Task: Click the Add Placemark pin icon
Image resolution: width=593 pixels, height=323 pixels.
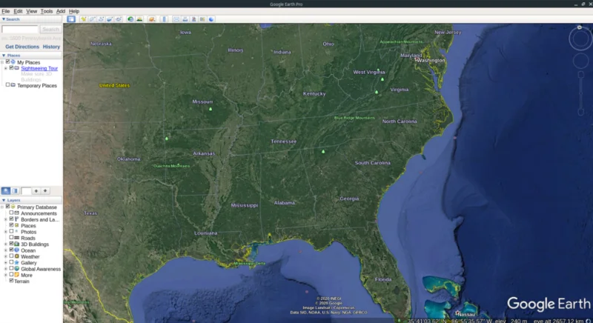Action: click(x=83, y=19)
